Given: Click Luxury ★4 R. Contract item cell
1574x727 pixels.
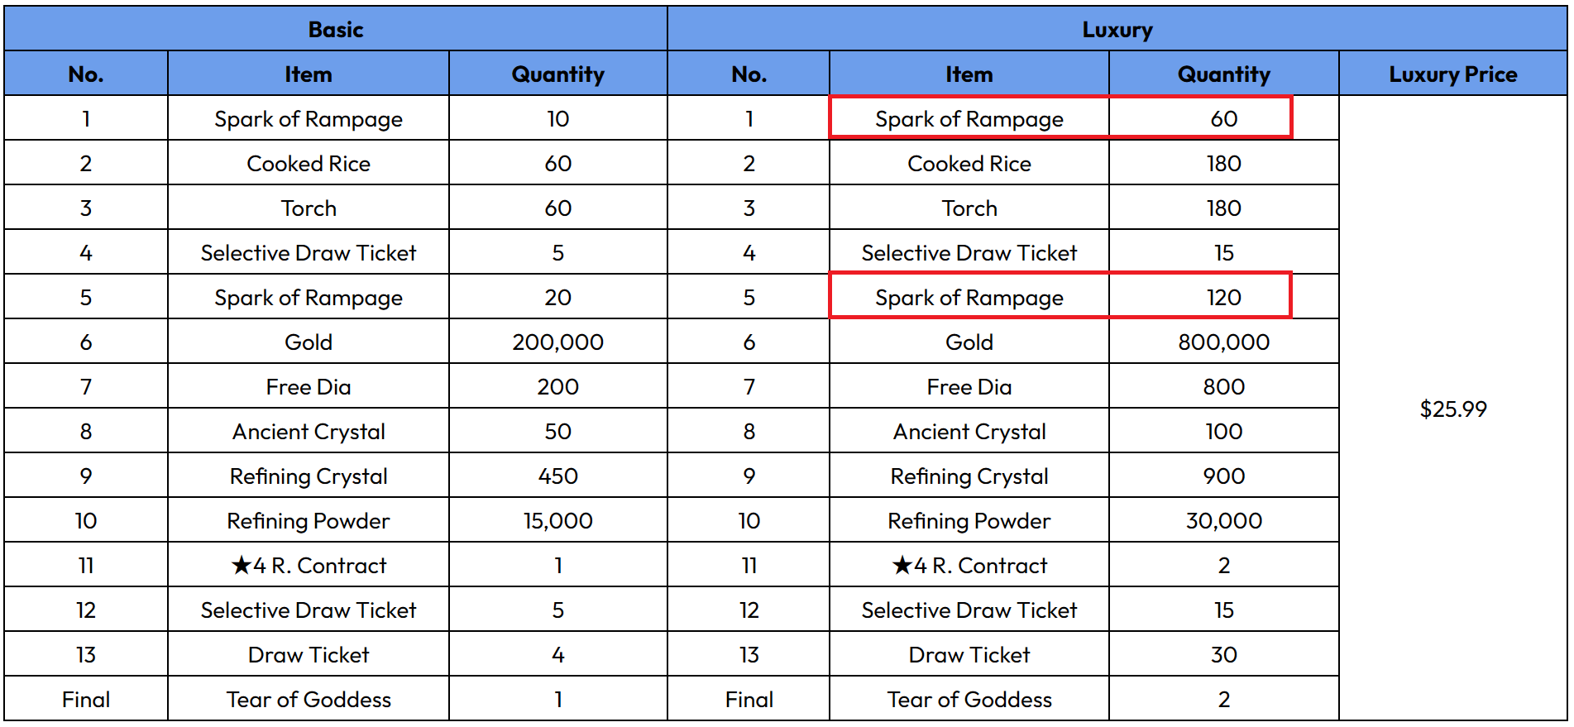Looking at the screenshot, I should pos(969,565).
